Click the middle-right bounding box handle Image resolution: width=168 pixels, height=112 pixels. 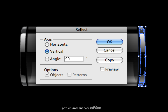tap(146, 56)
